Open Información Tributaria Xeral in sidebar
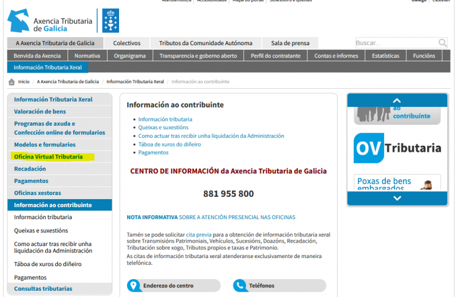The width and height of the screenshot is (458, 297). tap(60, 100)
